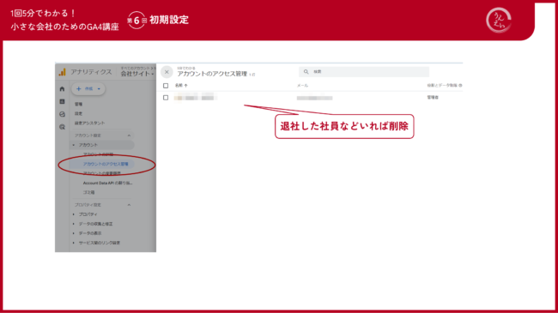
Task: Click the plus 作成 button
Action: point(88,89)
